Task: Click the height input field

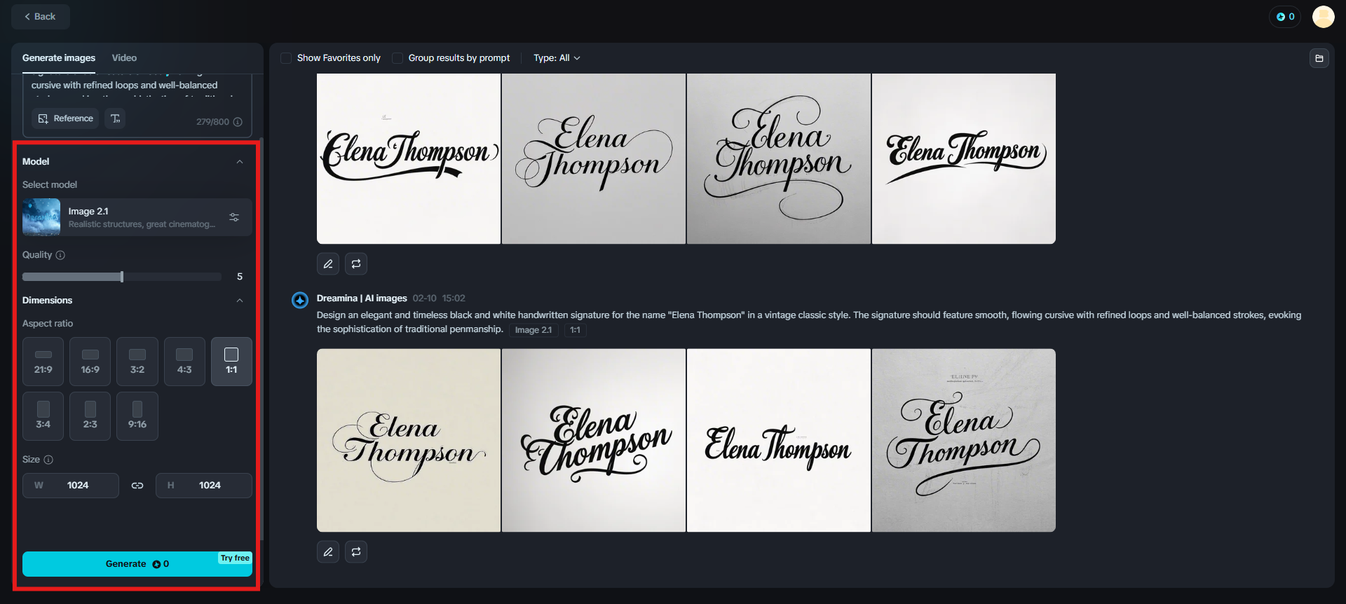Action: point(204,486)
